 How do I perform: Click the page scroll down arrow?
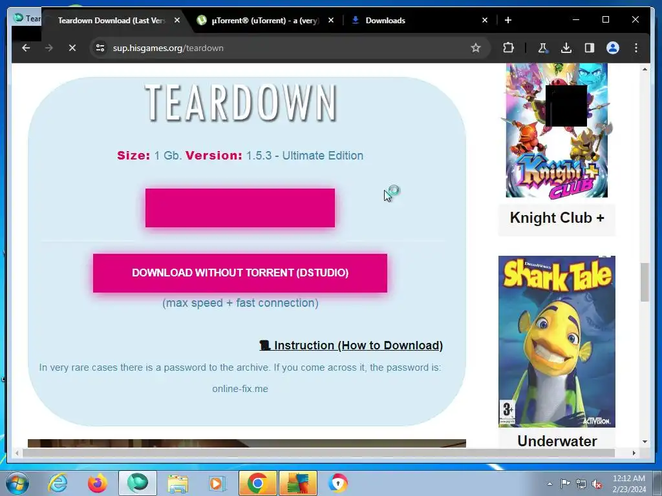point(645,442)
